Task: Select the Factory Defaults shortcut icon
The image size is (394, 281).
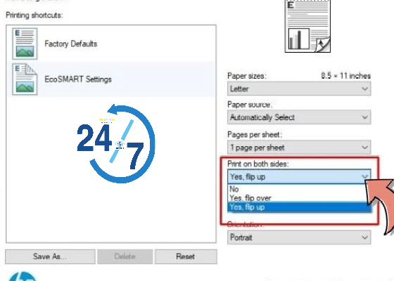Action: [25, 44]
